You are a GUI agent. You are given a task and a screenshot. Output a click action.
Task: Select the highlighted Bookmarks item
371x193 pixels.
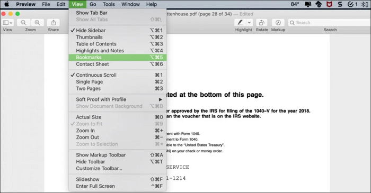118,57
